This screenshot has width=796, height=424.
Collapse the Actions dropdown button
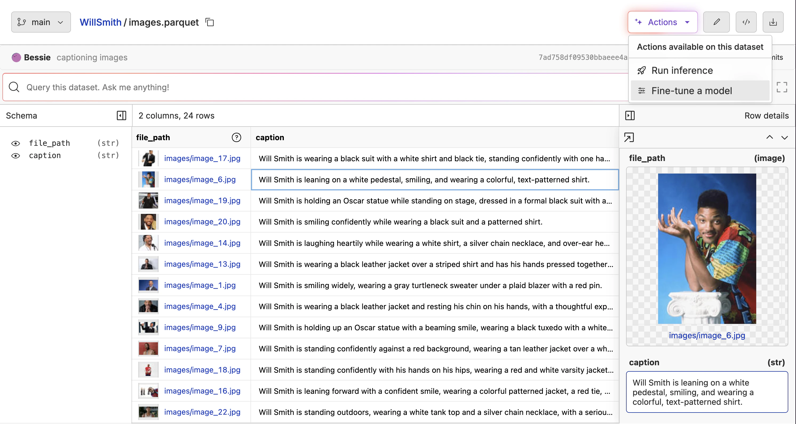pos(663,22)
